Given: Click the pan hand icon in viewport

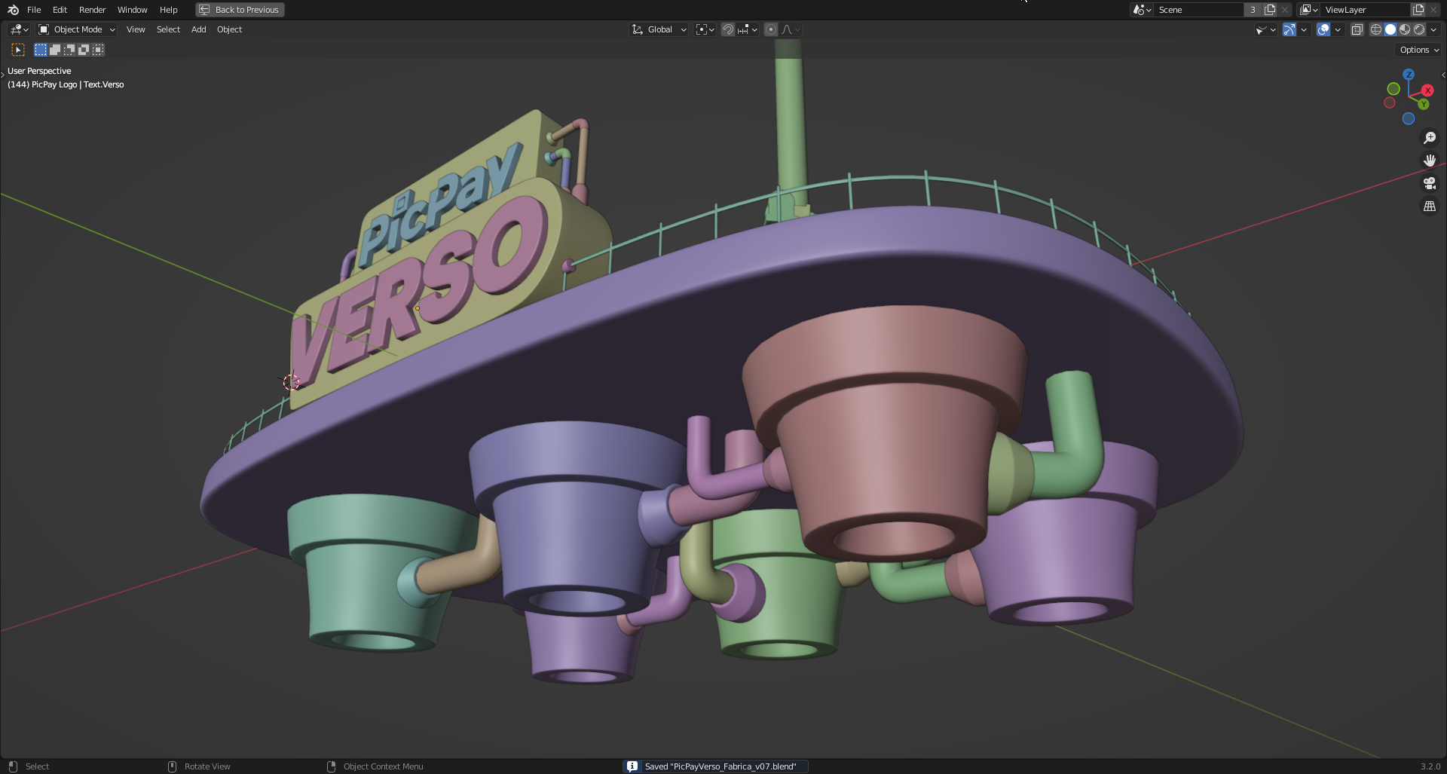Looking at the screenshot, I should coord(1429,161).
